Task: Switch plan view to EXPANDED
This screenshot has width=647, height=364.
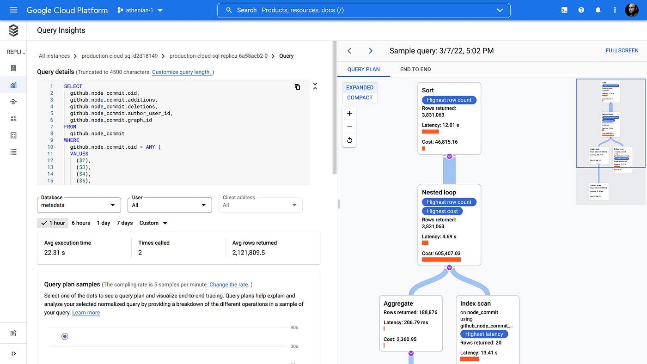Action: pos(360,87)
